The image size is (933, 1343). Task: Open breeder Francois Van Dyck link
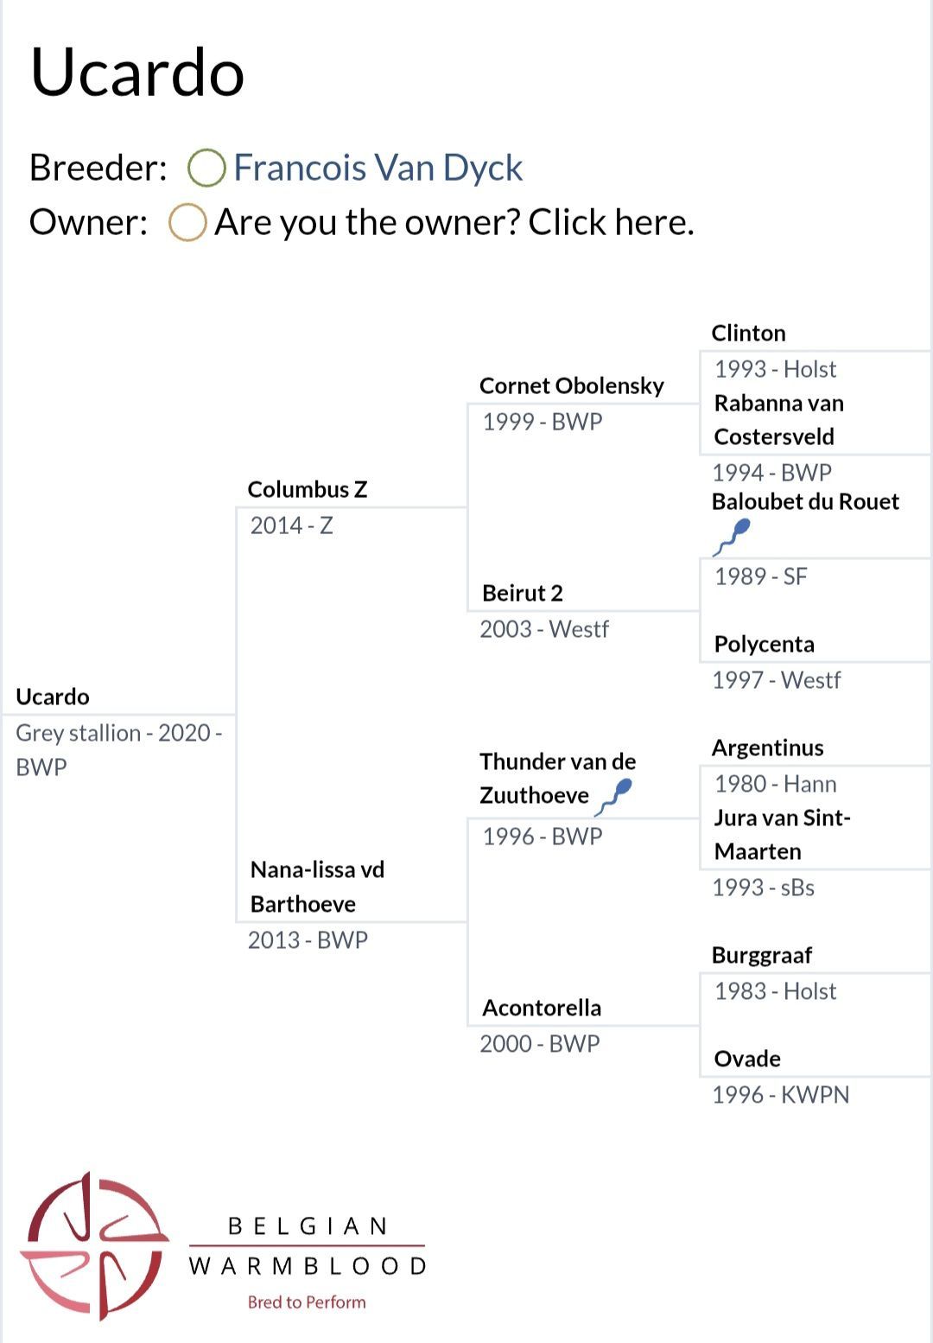tap(378, 168)
